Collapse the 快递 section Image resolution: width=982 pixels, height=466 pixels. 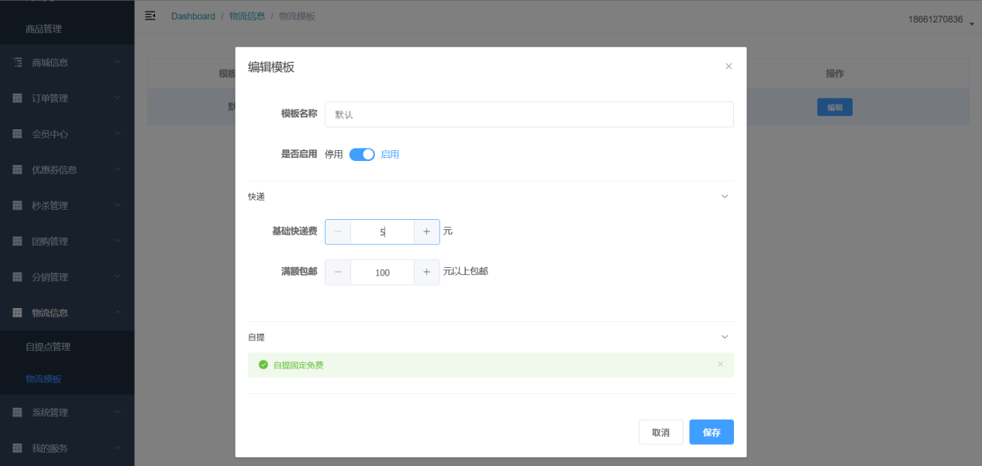[x=725, y=197]
